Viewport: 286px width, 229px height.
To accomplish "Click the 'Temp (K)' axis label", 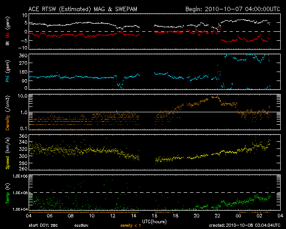I will [8, 194].
